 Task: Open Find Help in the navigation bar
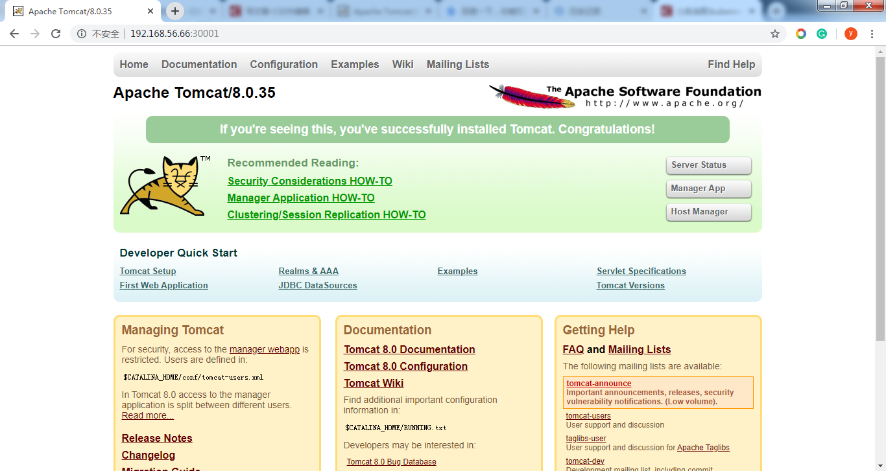click(732, 64)
